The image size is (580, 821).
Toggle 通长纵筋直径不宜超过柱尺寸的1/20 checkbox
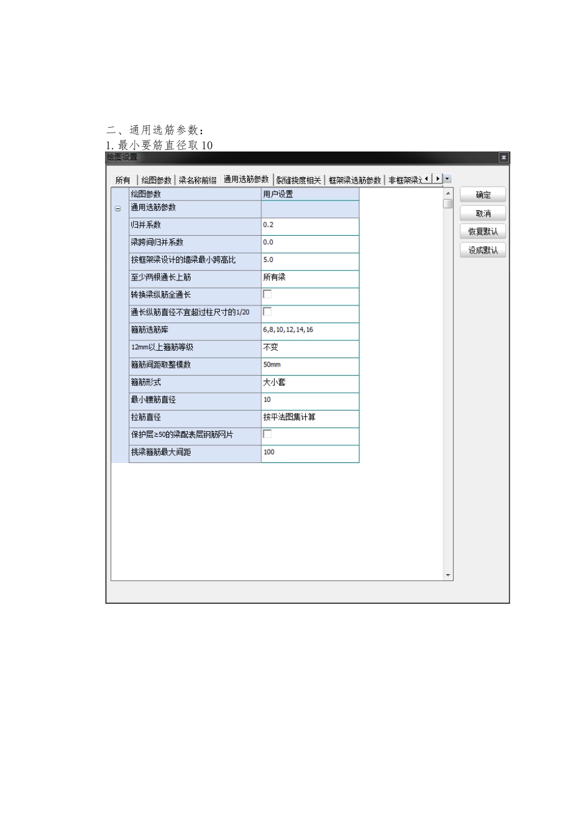coord(267,312)
